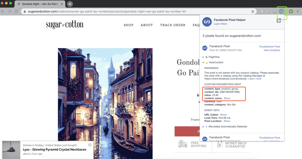Viewport: 302px width, 159px height.
Task: Click the sugar & cotton logo
Action: click(x=65, y=25)
